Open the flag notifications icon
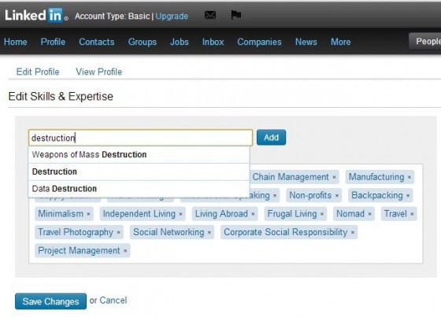Image resolution: width=441 pixels, height=317 pixels. (236, 15)
